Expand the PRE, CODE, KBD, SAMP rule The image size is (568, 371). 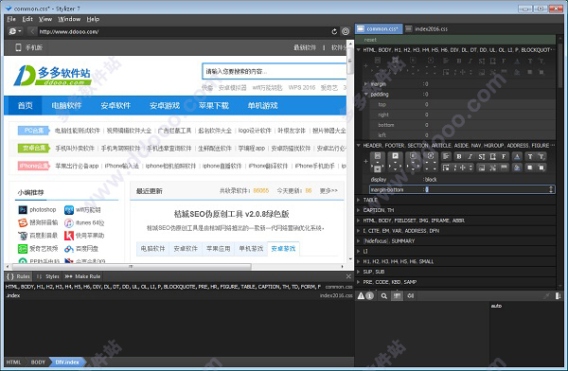[x=359, y=282]
